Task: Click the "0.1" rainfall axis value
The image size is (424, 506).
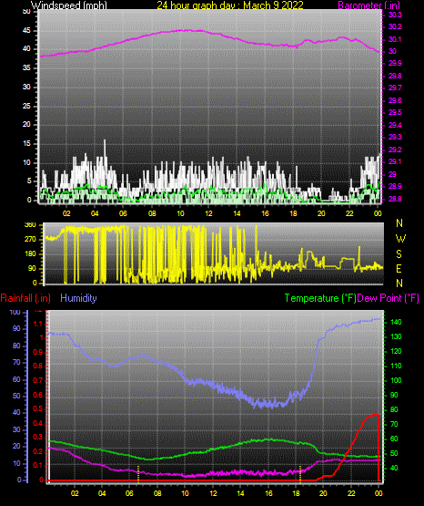Action: (38, 465)
